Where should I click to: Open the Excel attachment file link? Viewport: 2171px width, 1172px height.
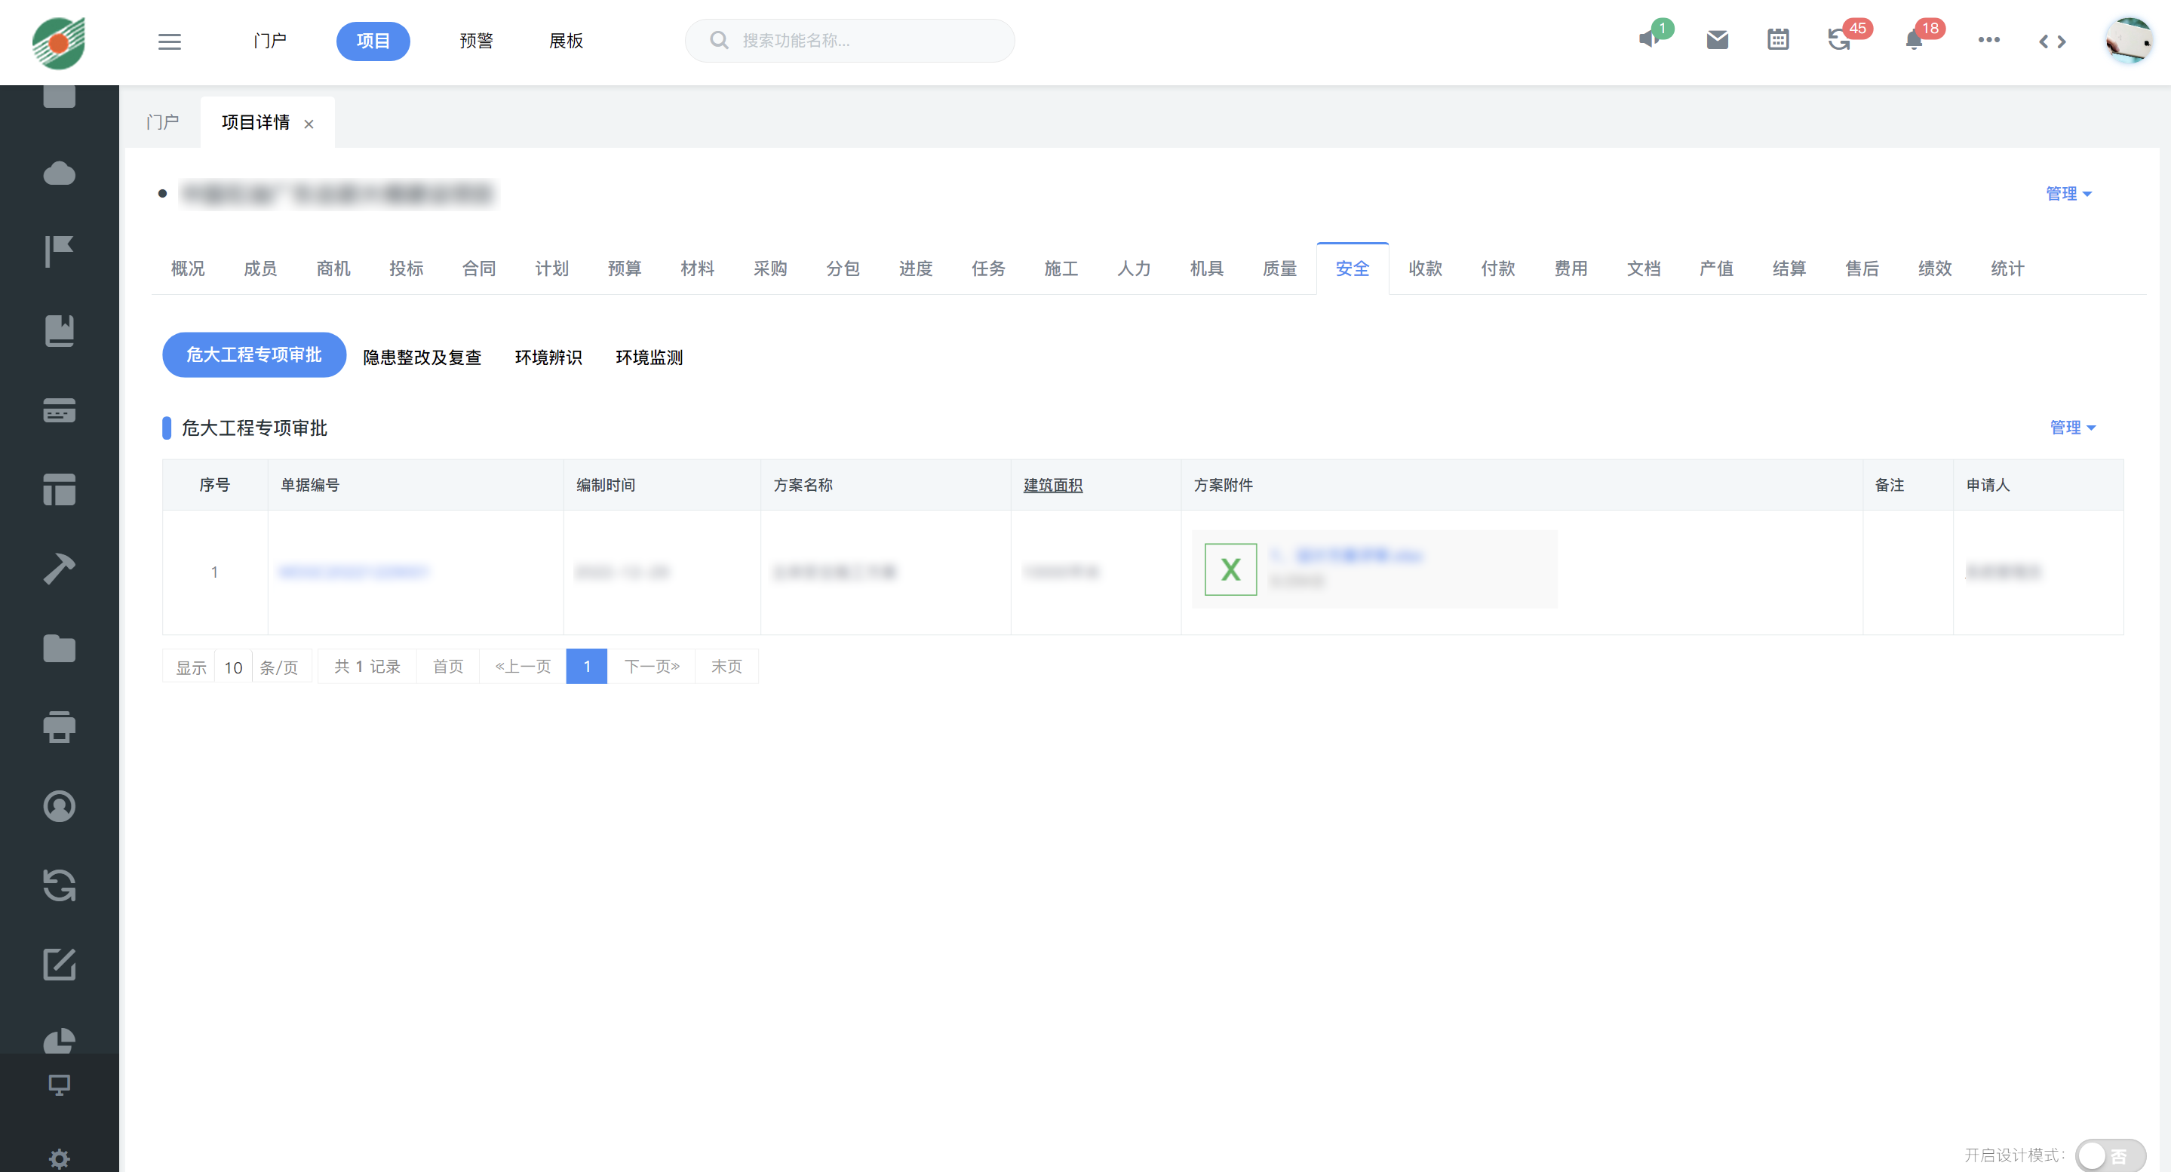[x=1357, y=556]
